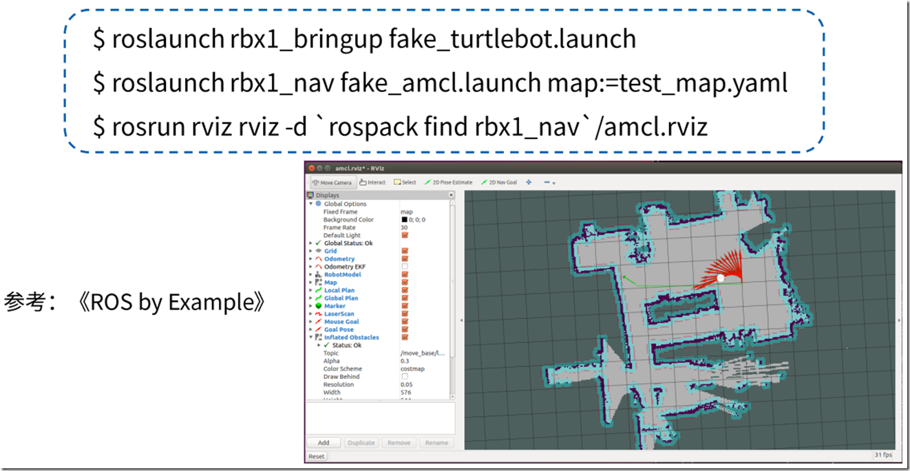Expand the Map display node
This screenshot has height=471, width=910.
point(311,283)
